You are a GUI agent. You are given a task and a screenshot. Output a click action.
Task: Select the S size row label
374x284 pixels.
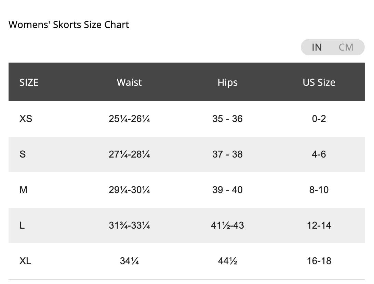[23, 154]
